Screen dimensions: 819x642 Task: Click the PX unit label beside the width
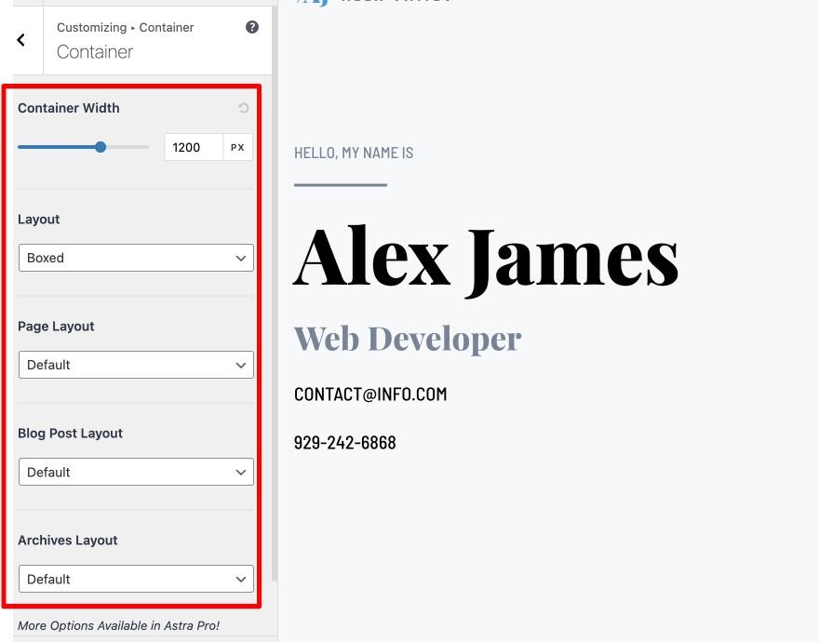pyautogui.click(x=237, y=146)
